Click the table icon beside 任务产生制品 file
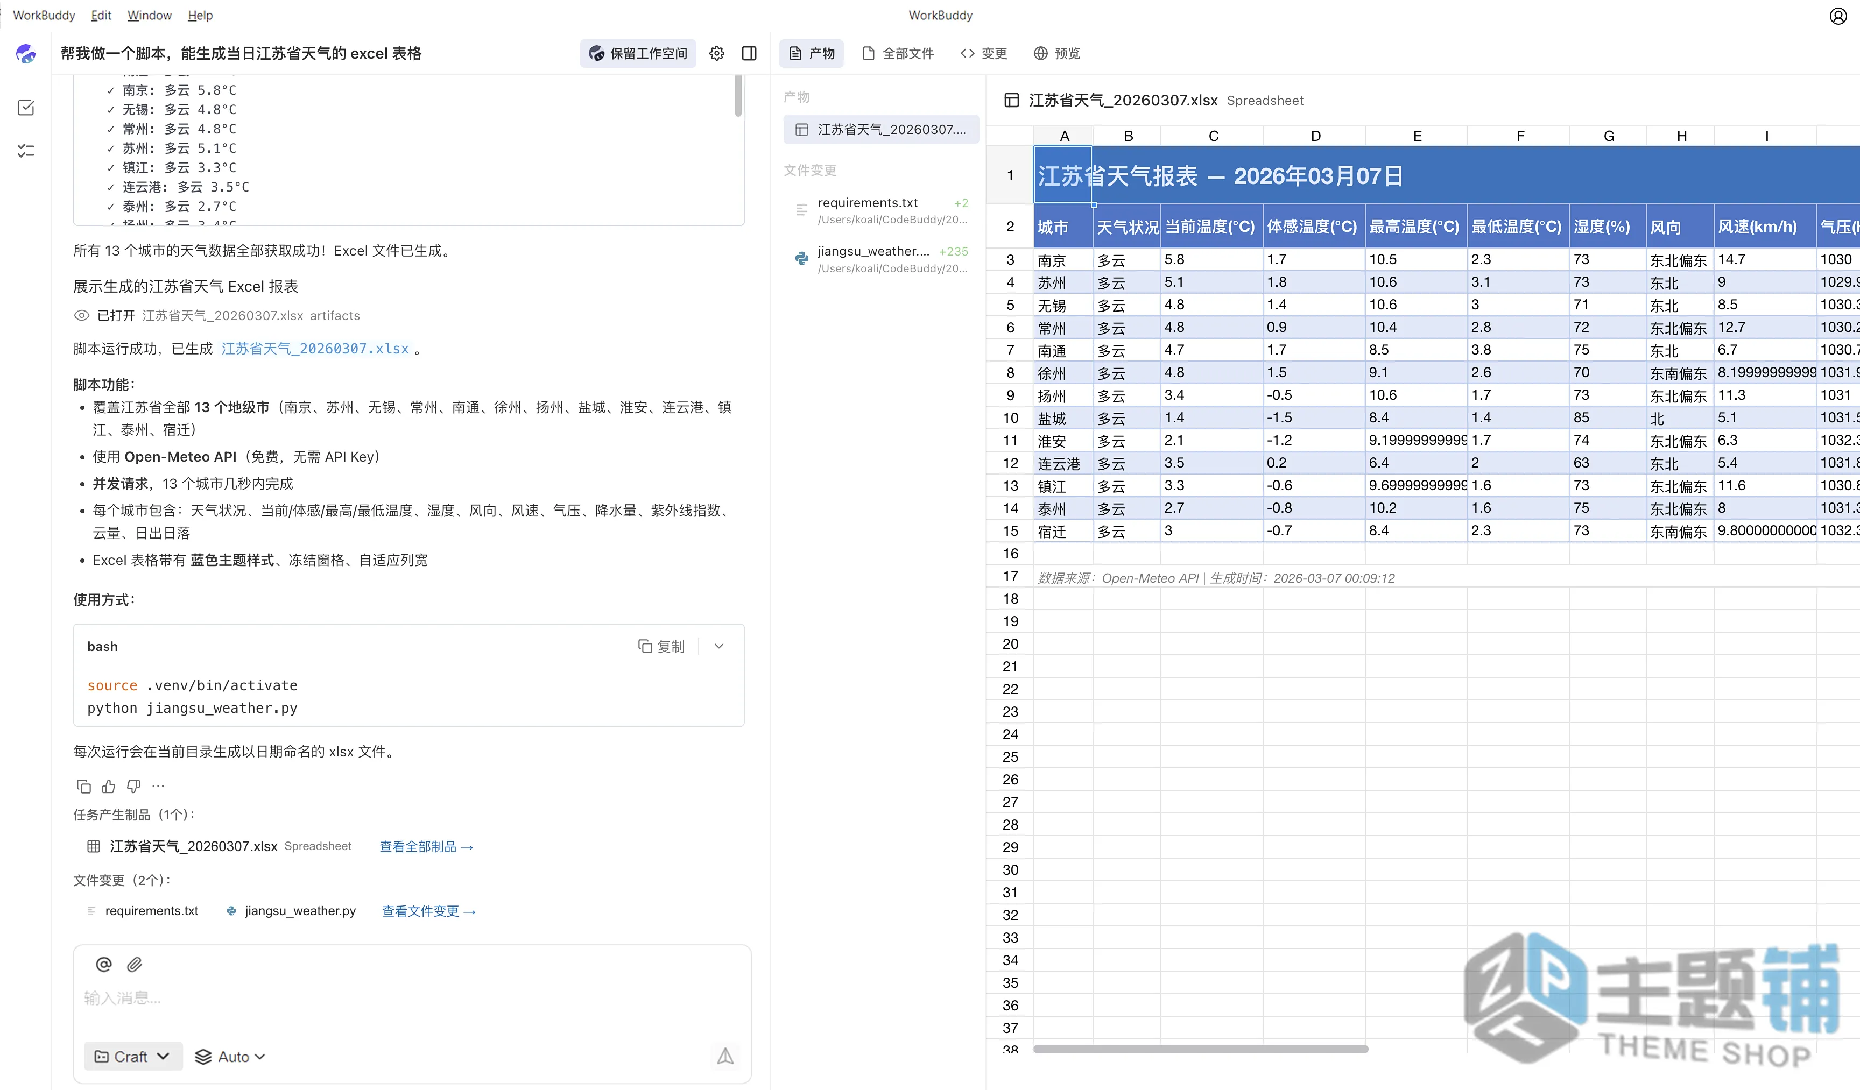Image resolution: width=1860 pixels, height=1090 pixels. pos(94,846)
